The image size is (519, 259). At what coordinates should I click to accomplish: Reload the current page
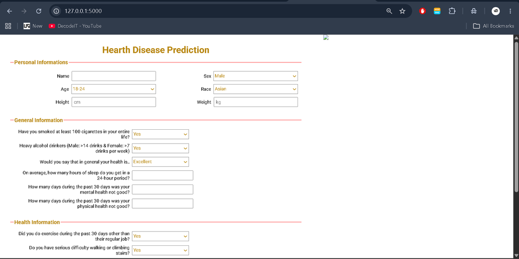pyautogui.click(x=39, y=11)
